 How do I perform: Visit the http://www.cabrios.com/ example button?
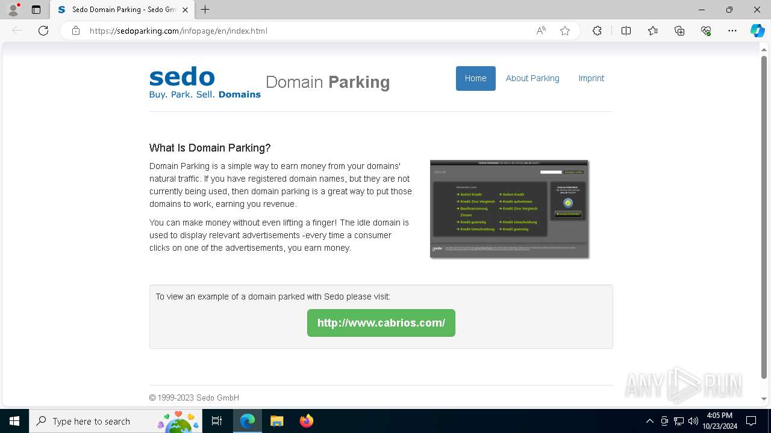pyautogui.click(x=381, y=323)
